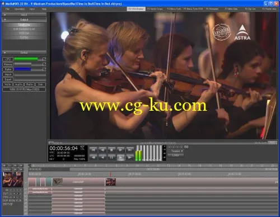Toggle the Buffer meter checkbox
Screen dimensions: 280x217
44,69
